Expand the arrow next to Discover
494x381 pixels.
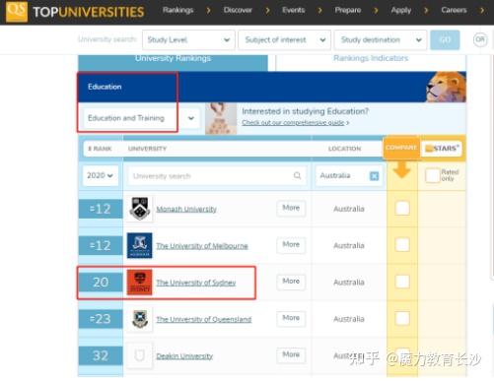[x=267, y=11]
